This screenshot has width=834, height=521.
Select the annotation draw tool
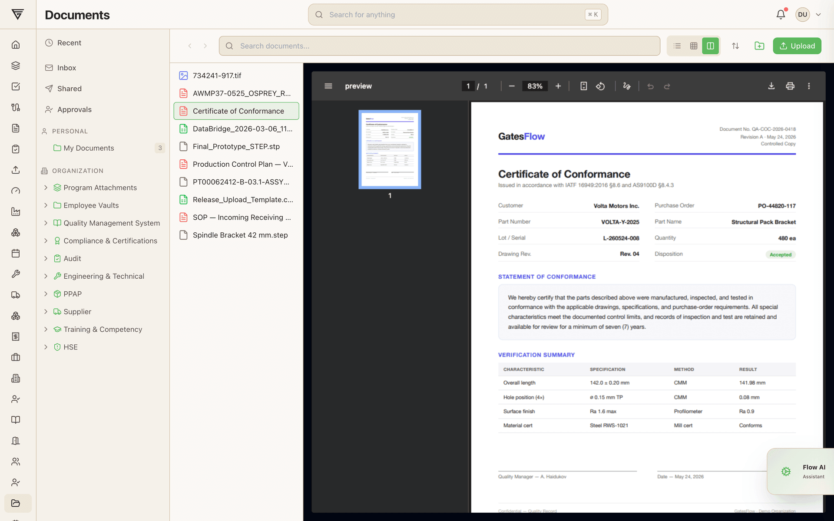pyautogui.click(x=626, y=86)
